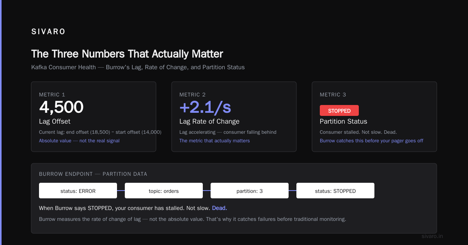Click 'BURROW ENDPOINT — PARTITION DATA' header
Screen dimensions: 468x245
click(x=93, y=174)
